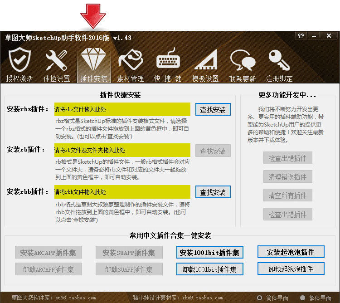
Task: Click 更多功能开发中... heading
Action: (287, 95)
